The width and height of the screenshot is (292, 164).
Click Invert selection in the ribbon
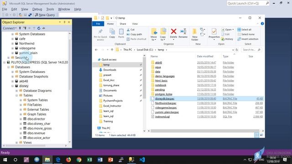point(248,39)
